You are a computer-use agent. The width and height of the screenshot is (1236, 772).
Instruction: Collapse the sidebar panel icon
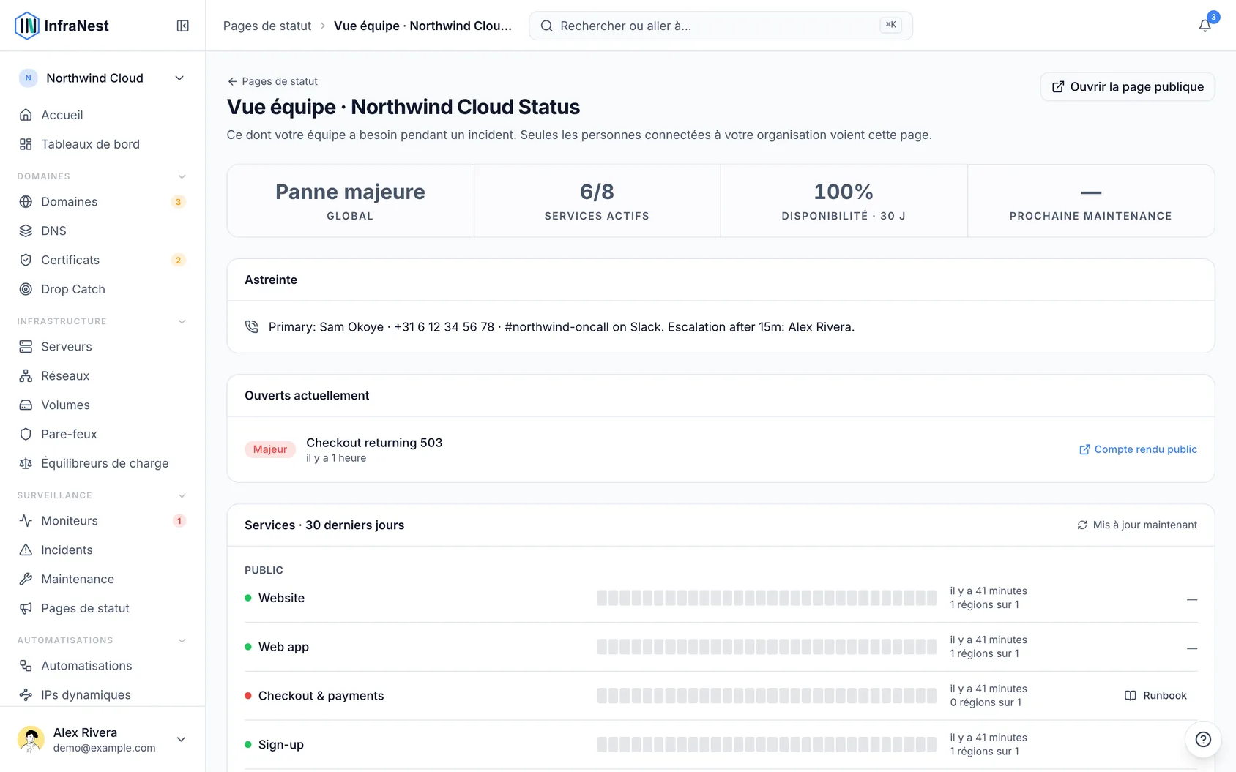183,26
